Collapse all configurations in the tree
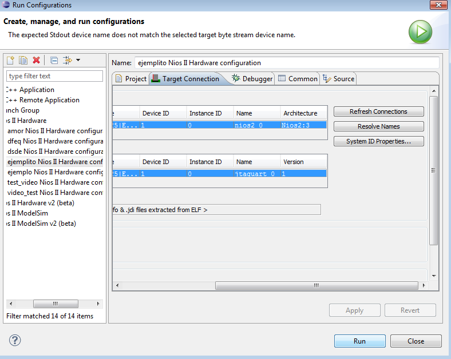 54,60
